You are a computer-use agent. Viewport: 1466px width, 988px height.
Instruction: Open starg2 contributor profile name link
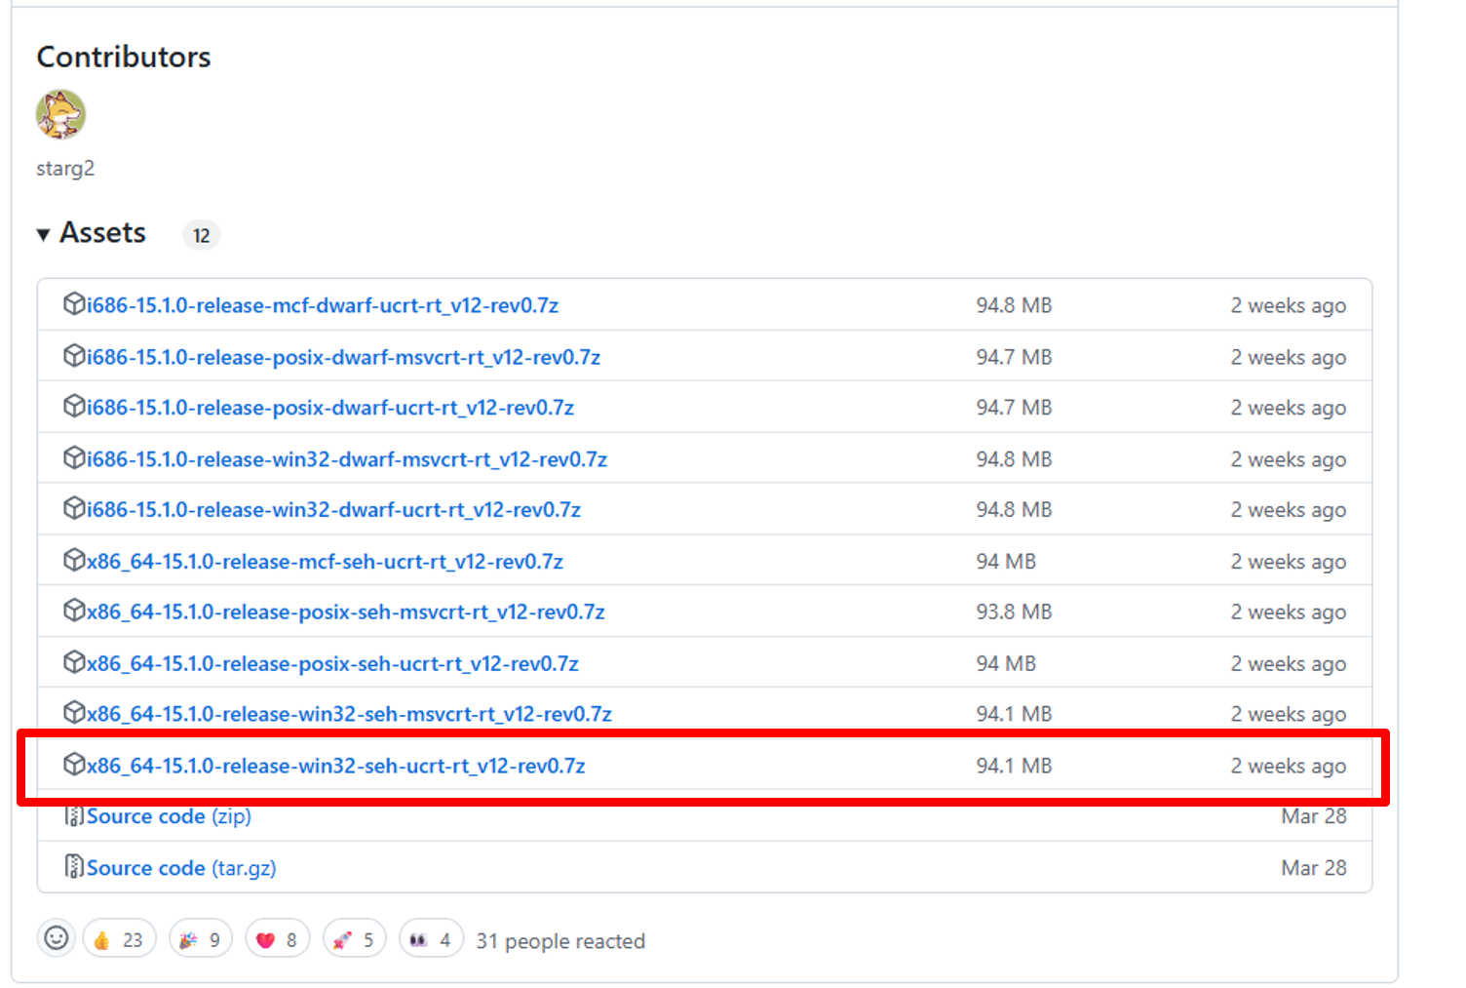65,168
